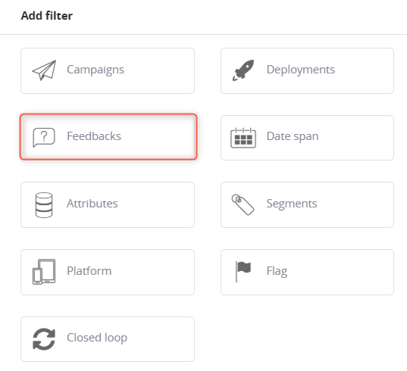This screenshot has height=371, width=407.
Task: Select the question bubble Feedbacks icon
Action: pyautogui.click(x=44, y=137)
